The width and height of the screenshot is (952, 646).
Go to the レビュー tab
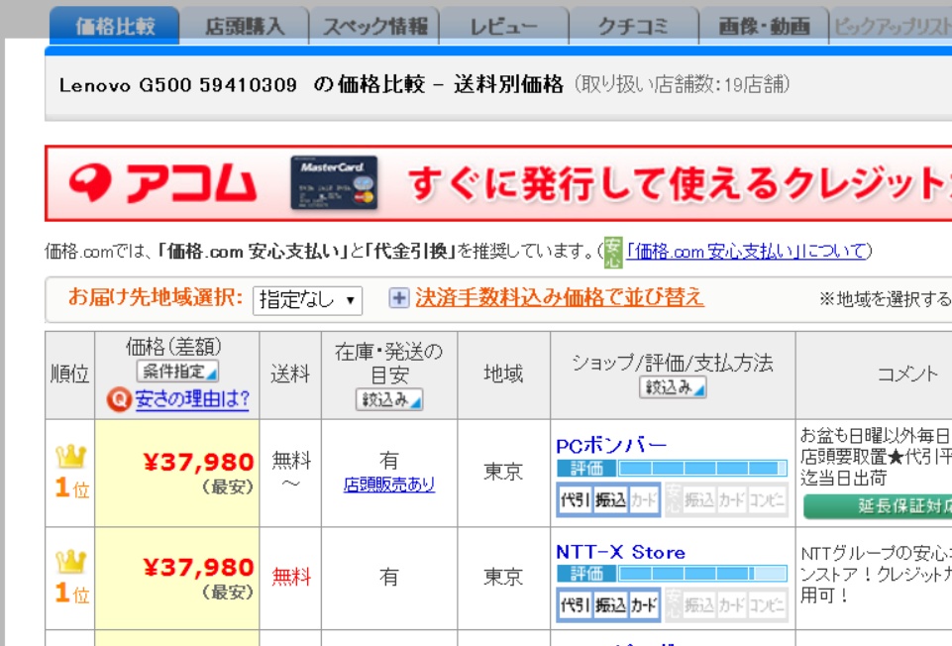pos(504,26)
